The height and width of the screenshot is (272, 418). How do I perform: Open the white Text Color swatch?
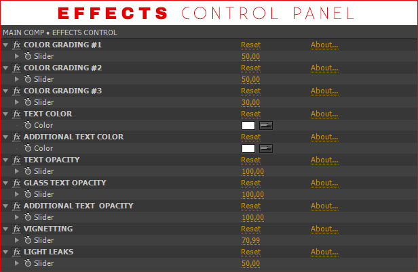point(248,125)
